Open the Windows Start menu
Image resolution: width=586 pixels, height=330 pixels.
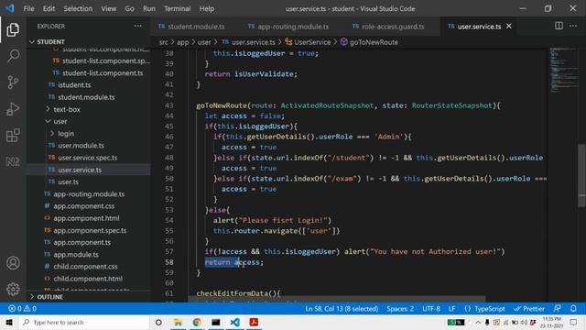point(9,322)
